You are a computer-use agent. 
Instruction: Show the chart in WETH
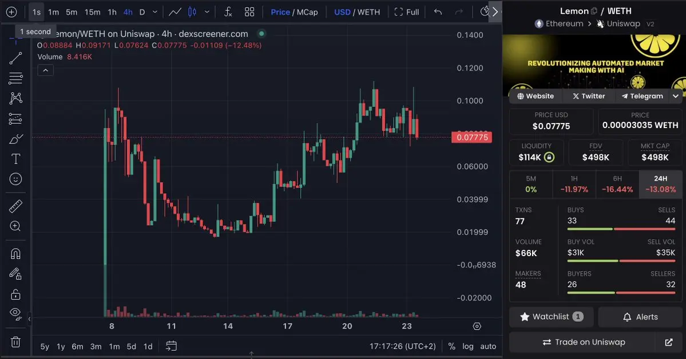click(369, 12)
